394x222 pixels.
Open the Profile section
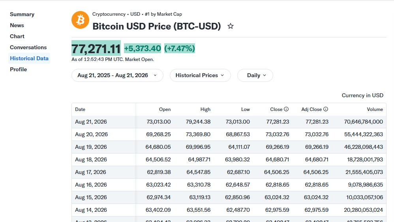point(18,69)
